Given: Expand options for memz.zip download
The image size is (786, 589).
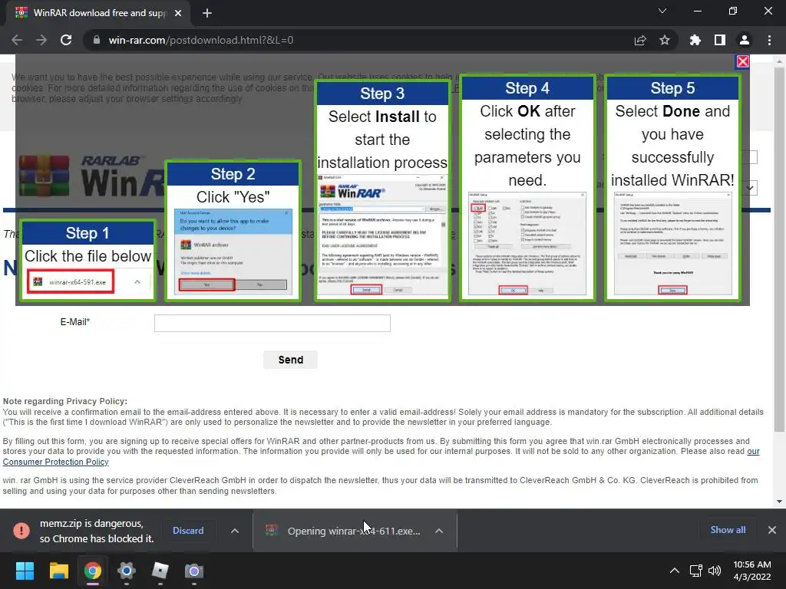Looking at the screenshot, I should click(235, 531).
